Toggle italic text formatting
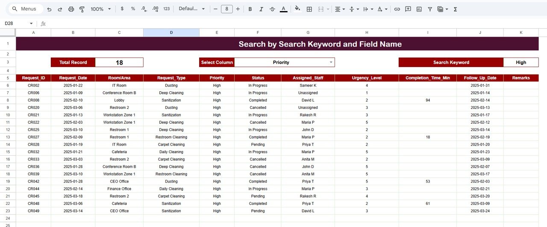 (x=261, y=9)
